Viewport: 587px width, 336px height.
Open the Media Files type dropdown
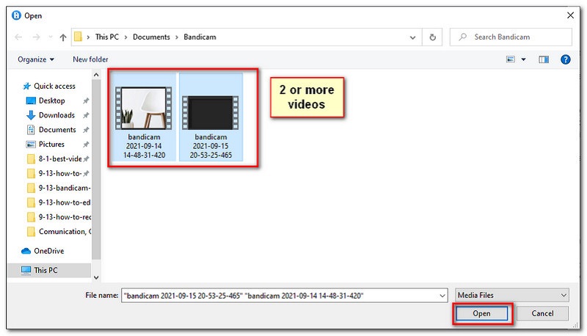[511, 295]
